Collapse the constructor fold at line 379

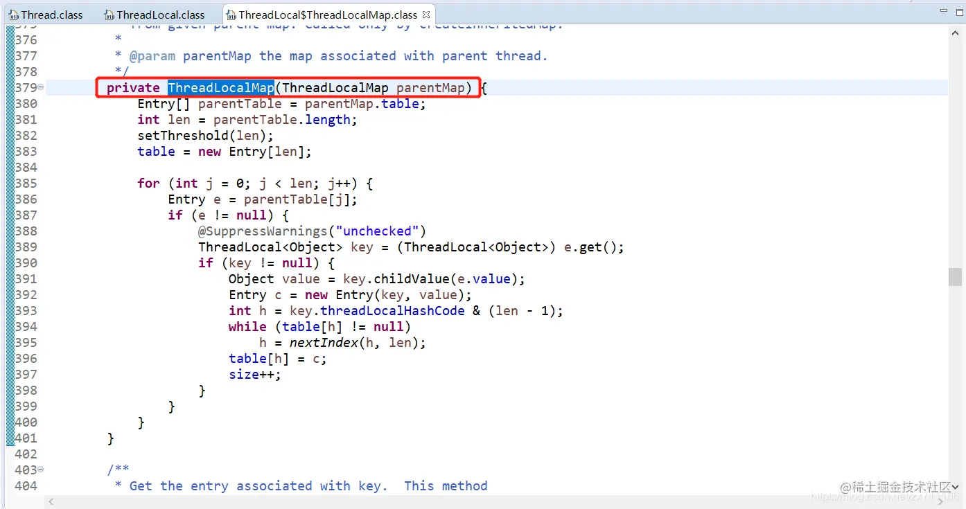tap(41, 87)
